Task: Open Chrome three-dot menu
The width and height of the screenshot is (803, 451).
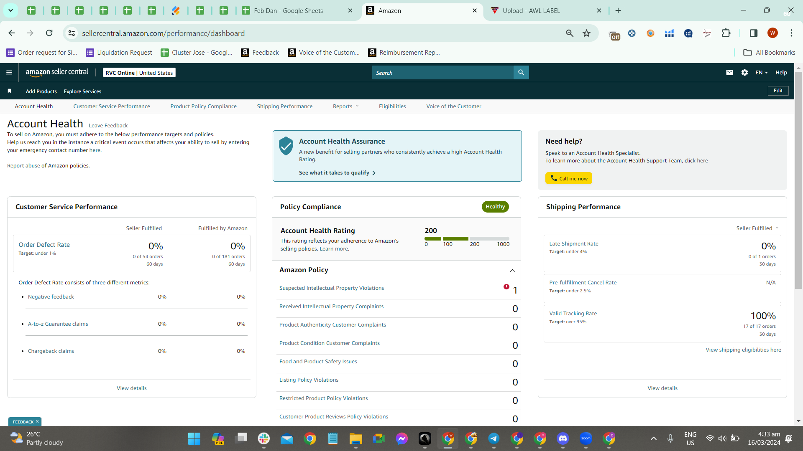Action: pos(791,33)
